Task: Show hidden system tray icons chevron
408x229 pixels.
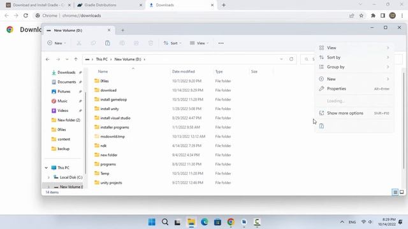Action: click(x=342, y=222)
